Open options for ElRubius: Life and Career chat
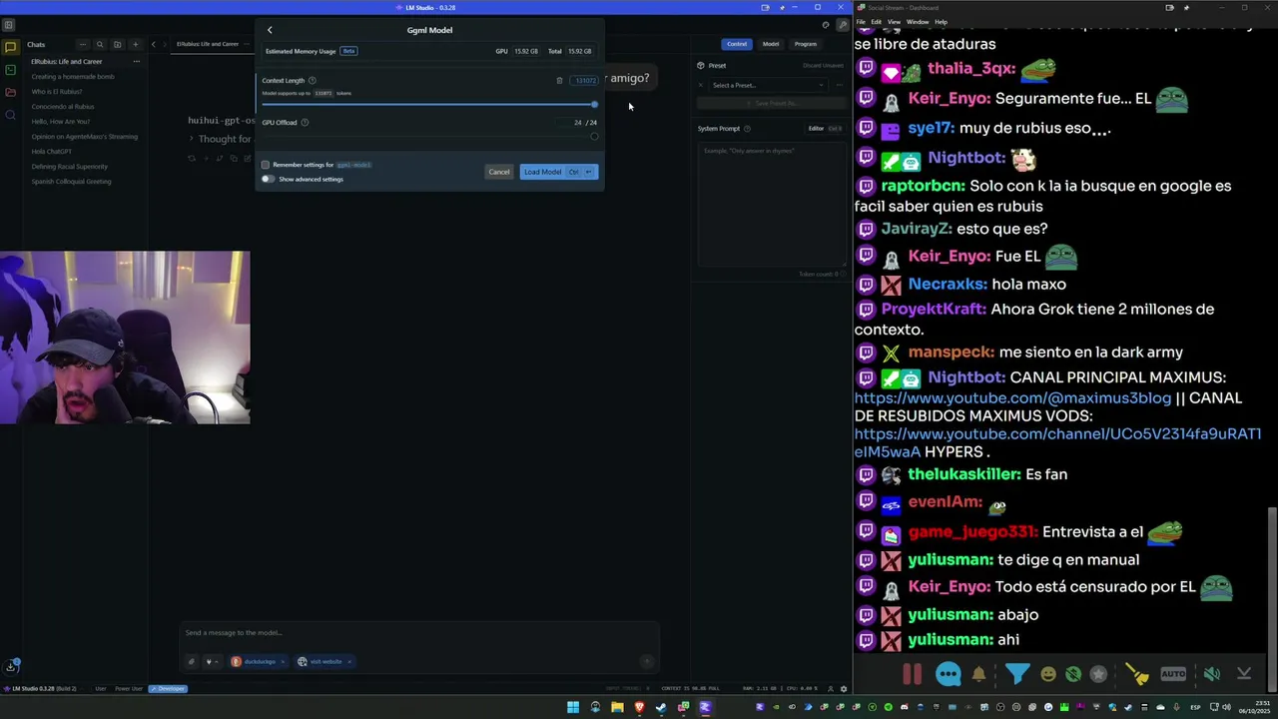This screenshot has height=719, width=1278. (137, 62)
